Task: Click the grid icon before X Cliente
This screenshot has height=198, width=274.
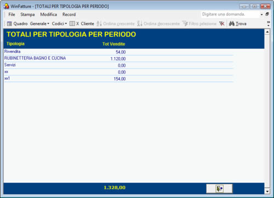Action: (72, 24)
